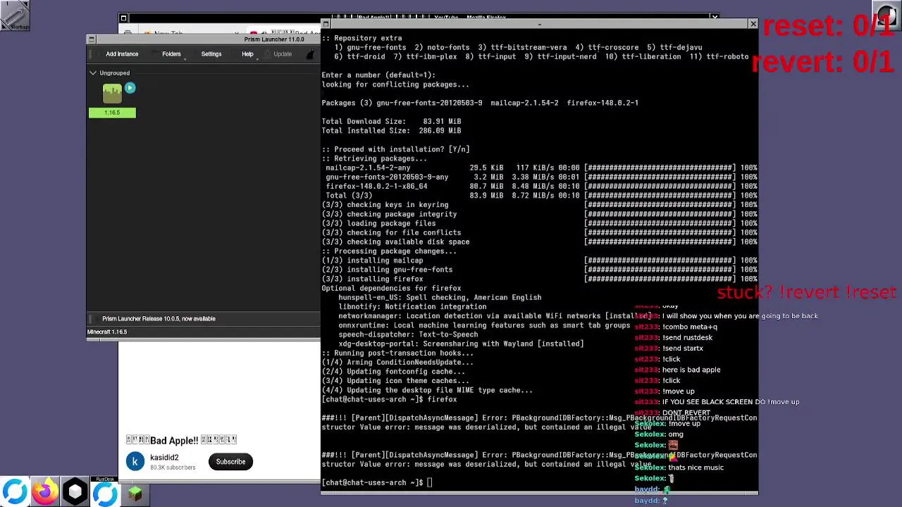Open the Prism Launcher window menu icon

click(x=91, y=39)
